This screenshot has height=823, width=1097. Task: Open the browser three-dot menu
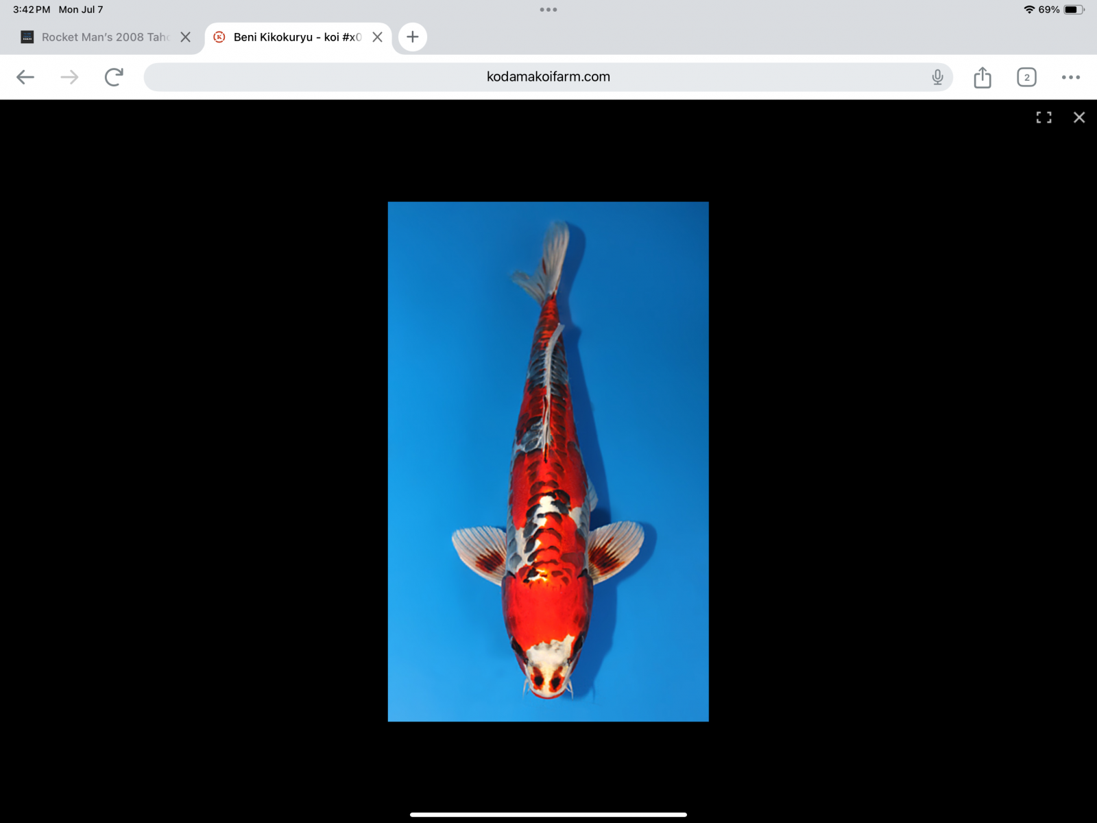(x=1070, y=77)
